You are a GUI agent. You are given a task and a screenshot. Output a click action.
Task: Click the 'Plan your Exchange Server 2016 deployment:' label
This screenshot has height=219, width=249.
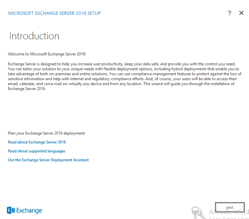pos(47,133)
